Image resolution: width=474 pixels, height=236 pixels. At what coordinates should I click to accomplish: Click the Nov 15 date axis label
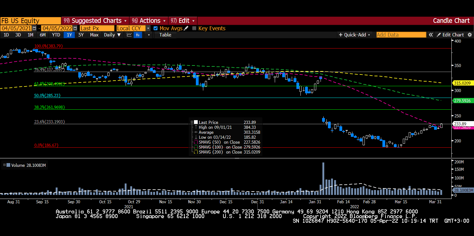(x=166, y=202)
